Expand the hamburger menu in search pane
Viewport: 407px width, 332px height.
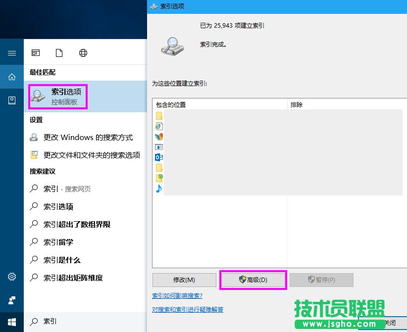point(11,52)
